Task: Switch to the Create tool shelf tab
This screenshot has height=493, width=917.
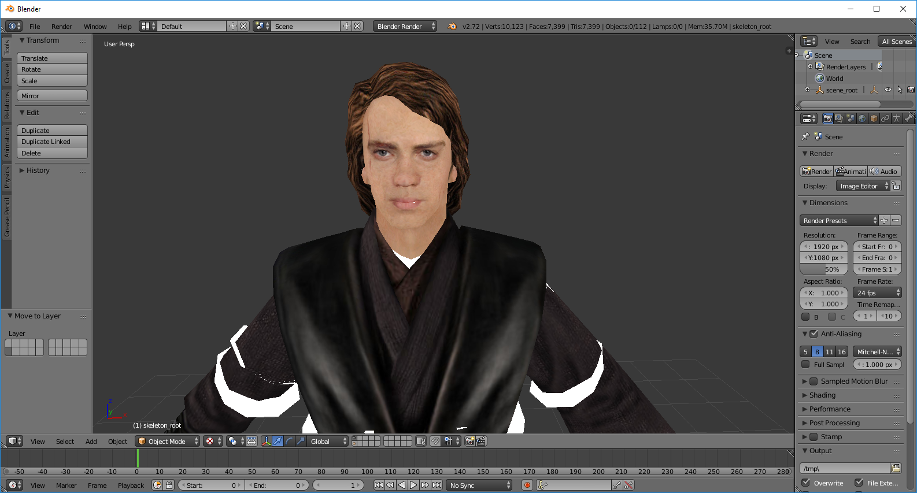Action: (x=7, y=73)
